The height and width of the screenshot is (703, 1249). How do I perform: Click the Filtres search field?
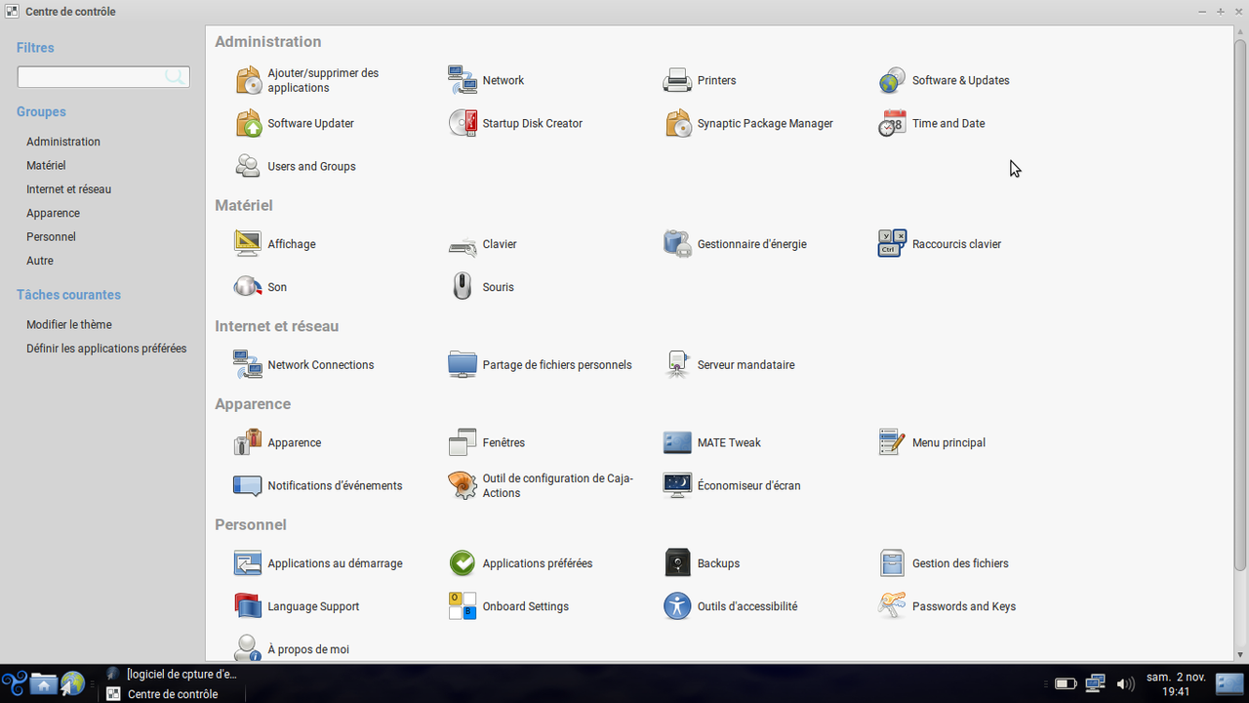pyautogui.click(x=103, y=76)
